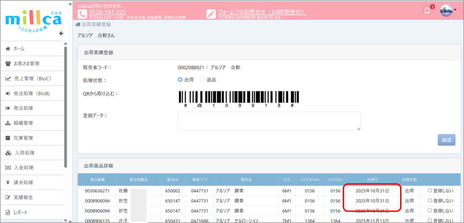Select the 返品 radio button

click(203, 80)
